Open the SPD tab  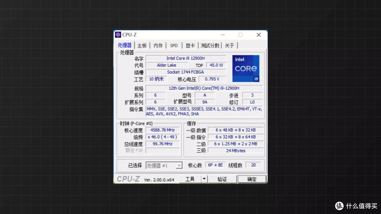[x=174, y=45]
